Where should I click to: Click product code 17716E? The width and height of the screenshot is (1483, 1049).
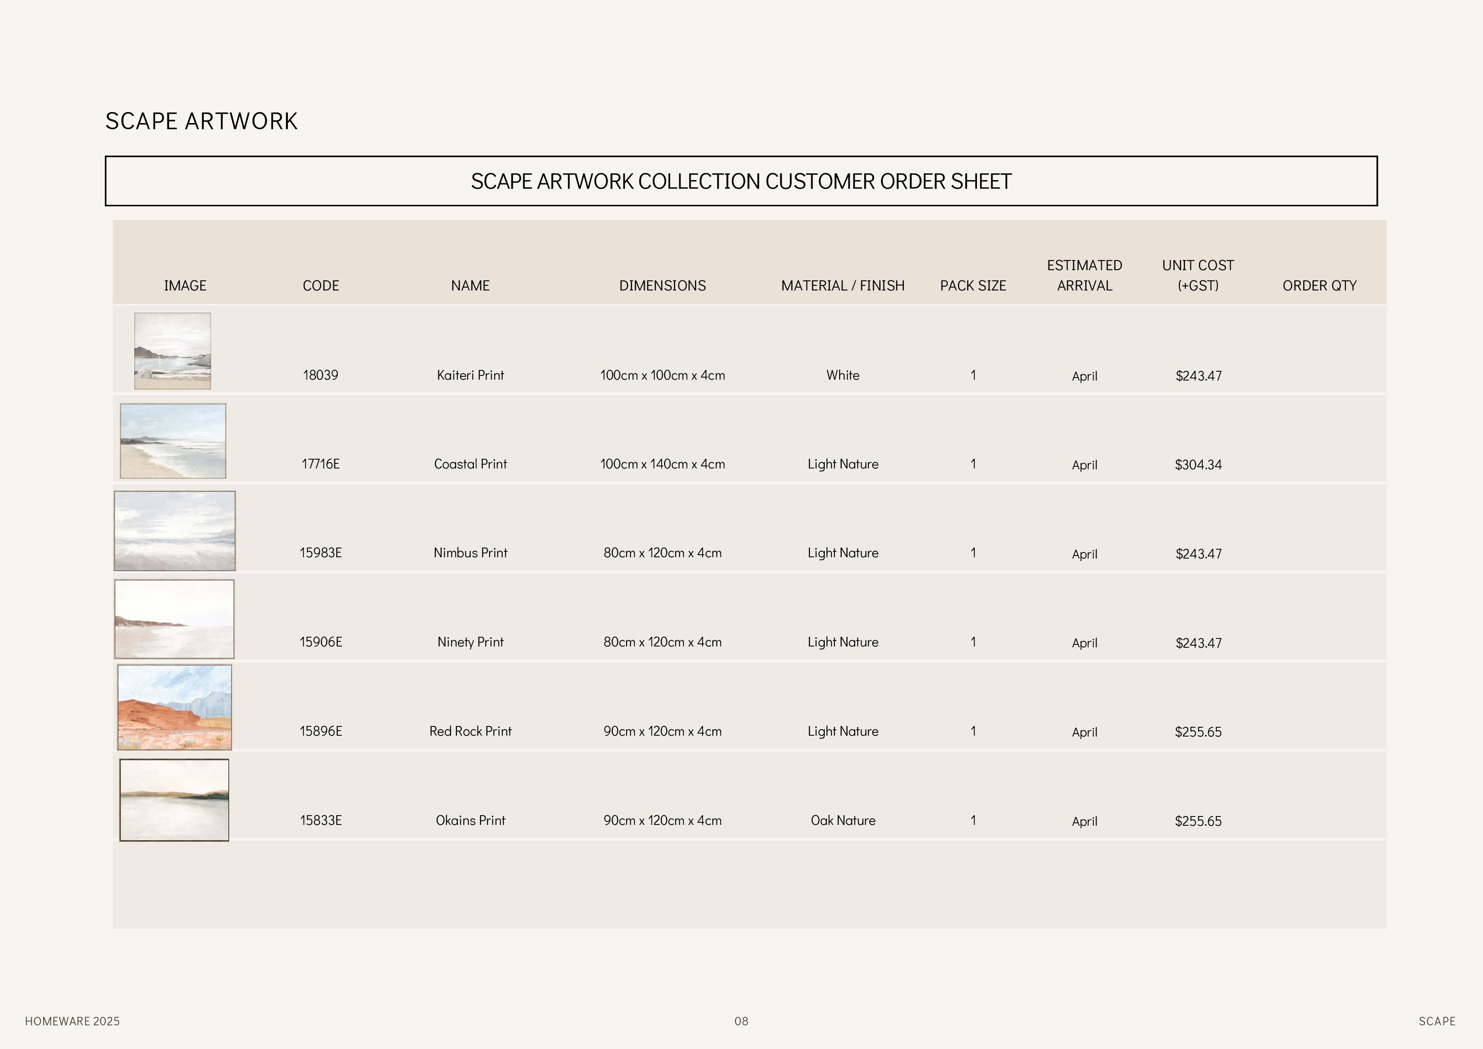320,464
